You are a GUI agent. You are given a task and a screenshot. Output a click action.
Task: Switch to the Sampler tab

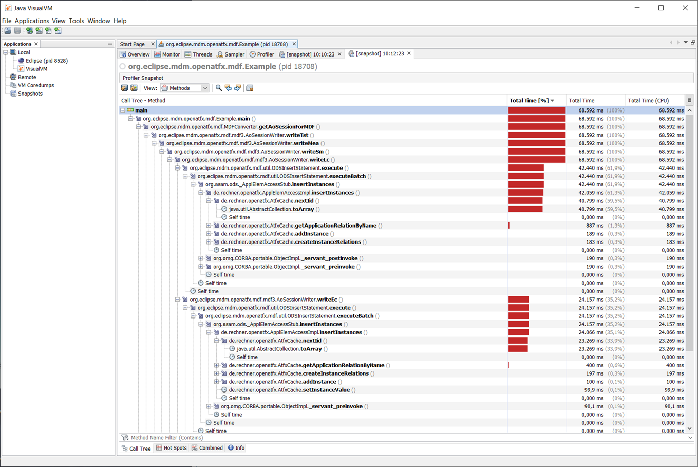(x=231, y=54)
